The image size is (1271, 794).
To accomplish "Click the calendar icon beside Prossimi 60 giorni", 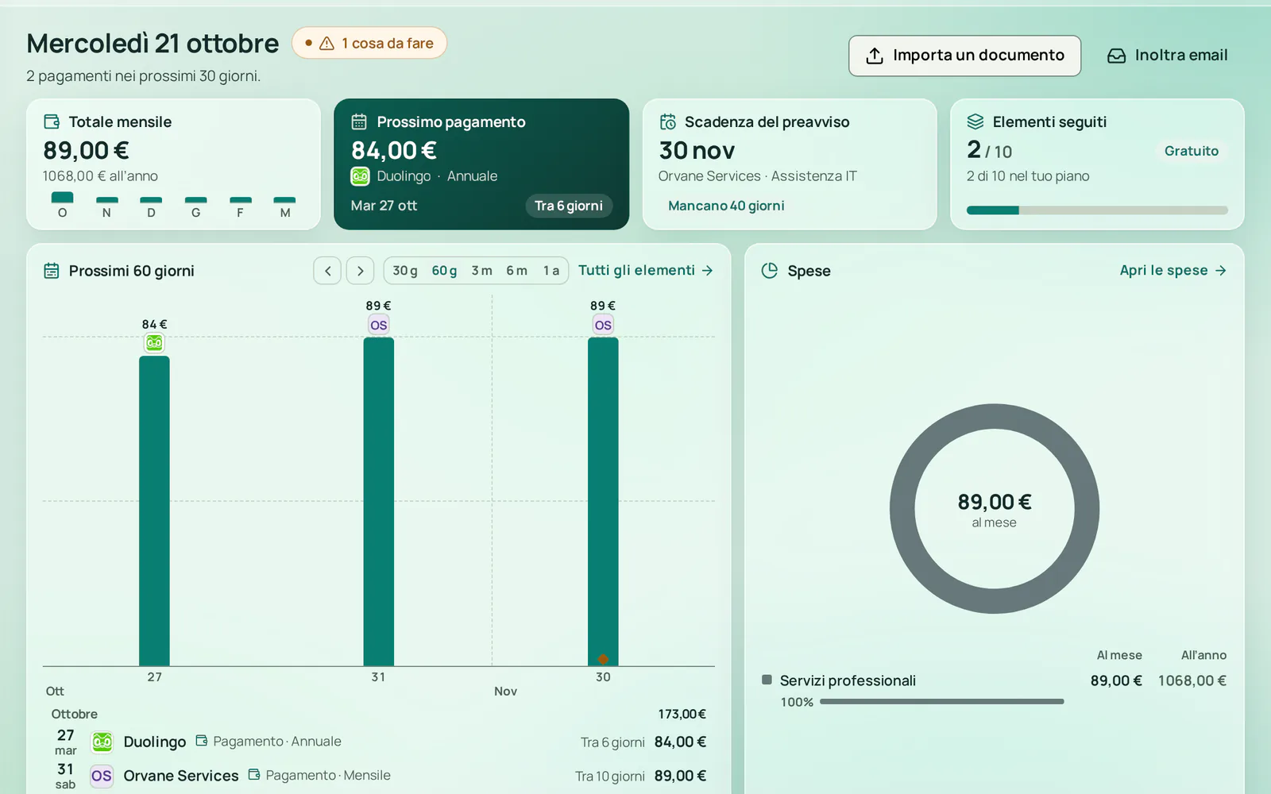I will (x=52, y=271).
